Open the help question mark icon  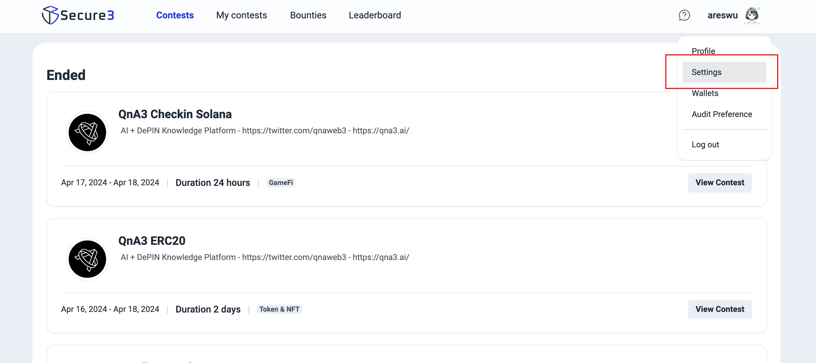click(x=684, y=15)
